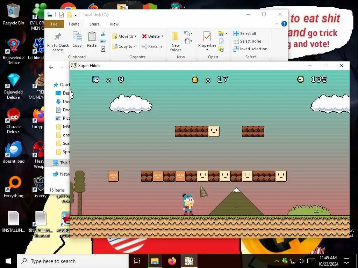Click the Properties checkmark icon
The width and height of the screenshot is (358, 268).
click(x=207, y=37)
